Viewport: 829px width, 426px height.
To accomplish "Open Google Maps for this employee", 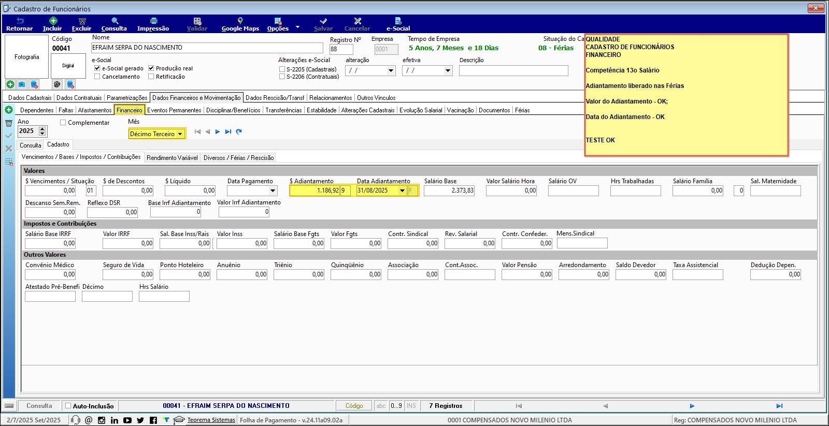I will click(240, 24).
